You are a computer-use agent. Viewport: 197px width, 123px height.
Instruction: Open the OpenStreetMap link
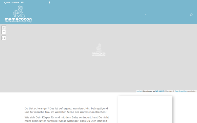click(181, 91)
